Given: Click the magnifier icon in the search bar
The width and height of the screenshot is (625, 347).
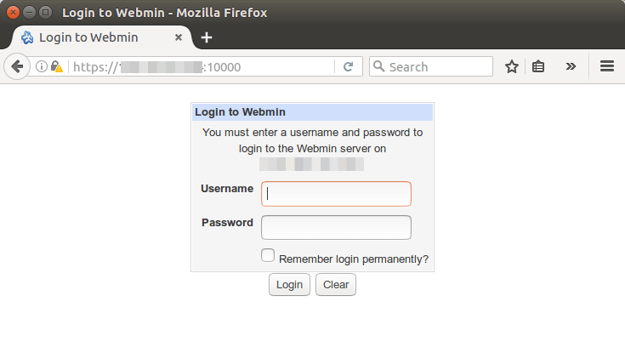Looking at the screenshot, I should coord(379,66).
